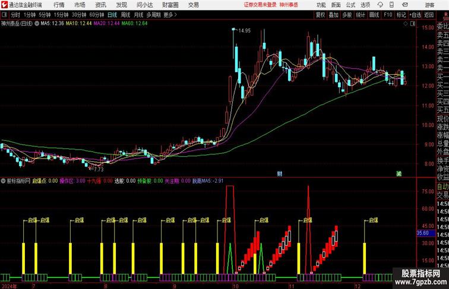This screenshot has width=449, height=289.
Task: Click the 启爆点: 0.00 indicator label
Action: 45,181
